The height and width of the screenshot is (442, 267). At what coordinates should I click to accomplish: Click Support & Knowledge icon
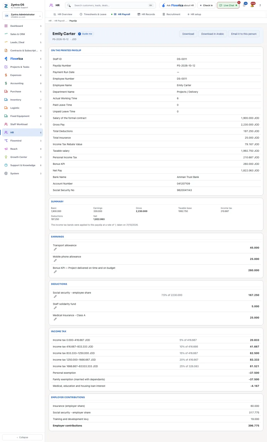6,165
